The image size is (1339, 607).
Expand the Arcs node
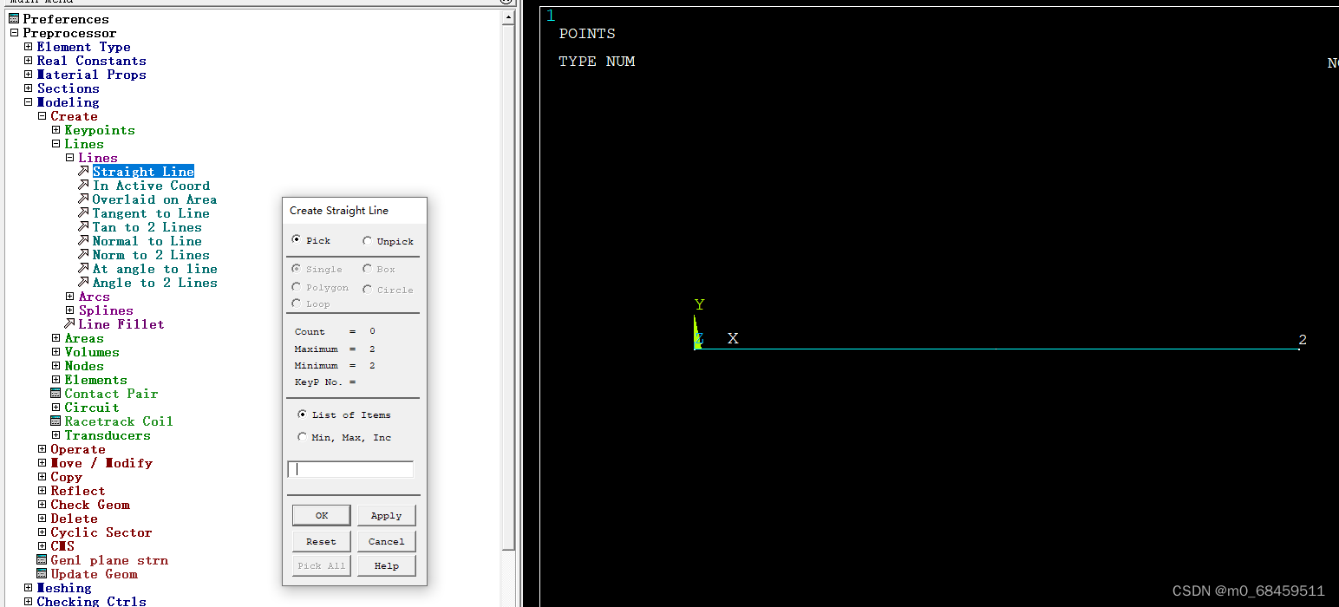69,297
